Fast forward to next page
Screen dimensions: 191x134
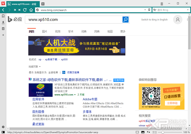tap(19, 10)
